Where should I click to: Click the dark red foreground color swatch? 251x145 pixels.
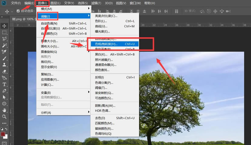tap(3, 134)
